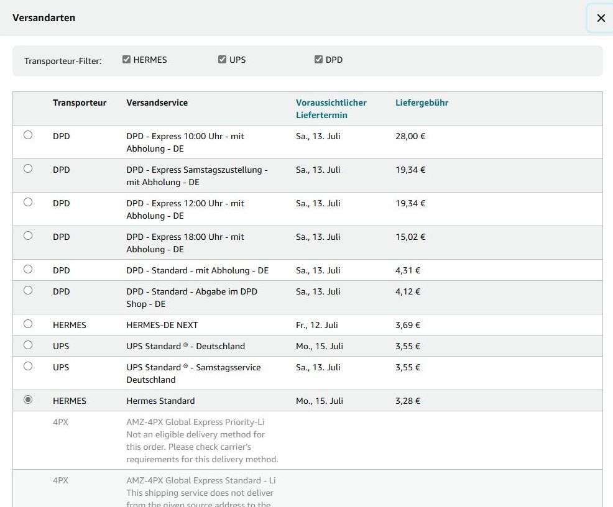Click HERMES carrier in HERMES-DE NEXT row
Screen dimensions: 613x507
(69, 326)
